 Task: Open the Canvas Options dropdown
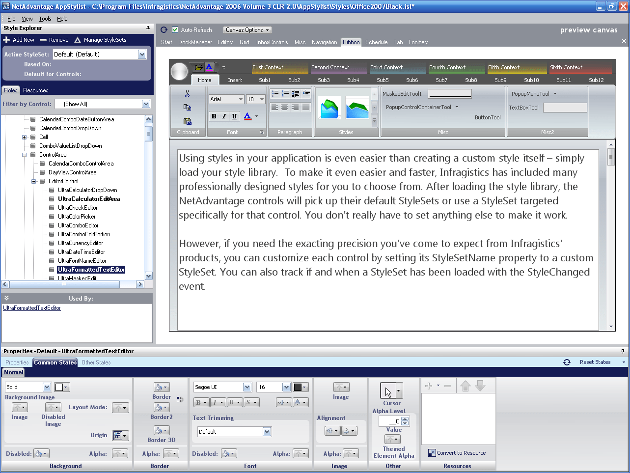pos(247,30)
